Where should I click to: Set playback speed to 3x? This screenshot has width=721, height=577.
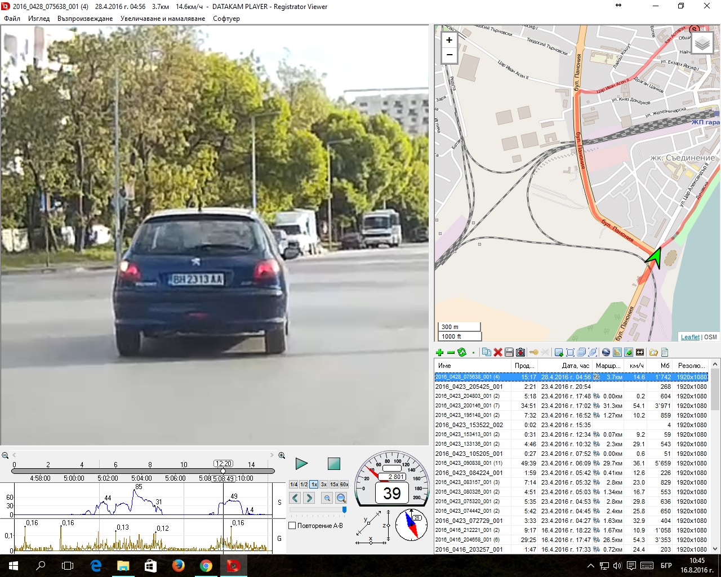(x=324, y=485)
